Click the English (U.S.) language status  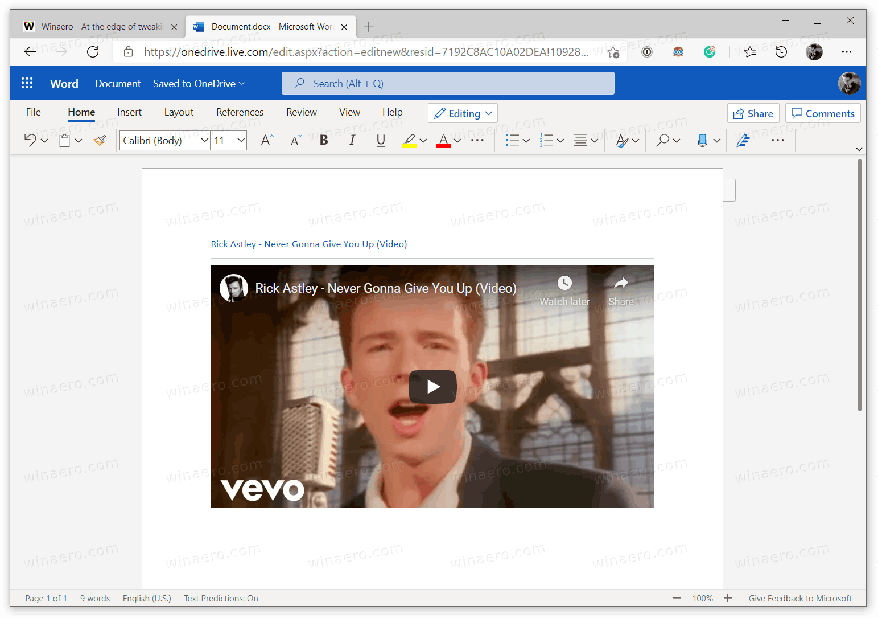[147, 598]
